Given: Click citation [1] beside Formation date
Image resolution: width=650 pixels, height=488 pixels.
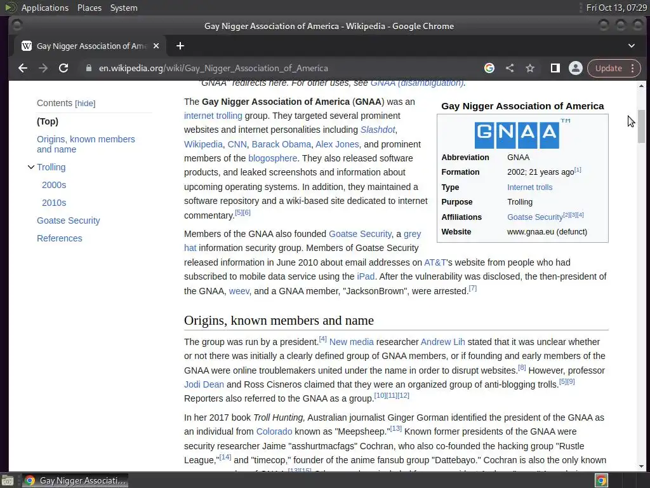Looking at the screenshot, I should [x=578, y=170].
